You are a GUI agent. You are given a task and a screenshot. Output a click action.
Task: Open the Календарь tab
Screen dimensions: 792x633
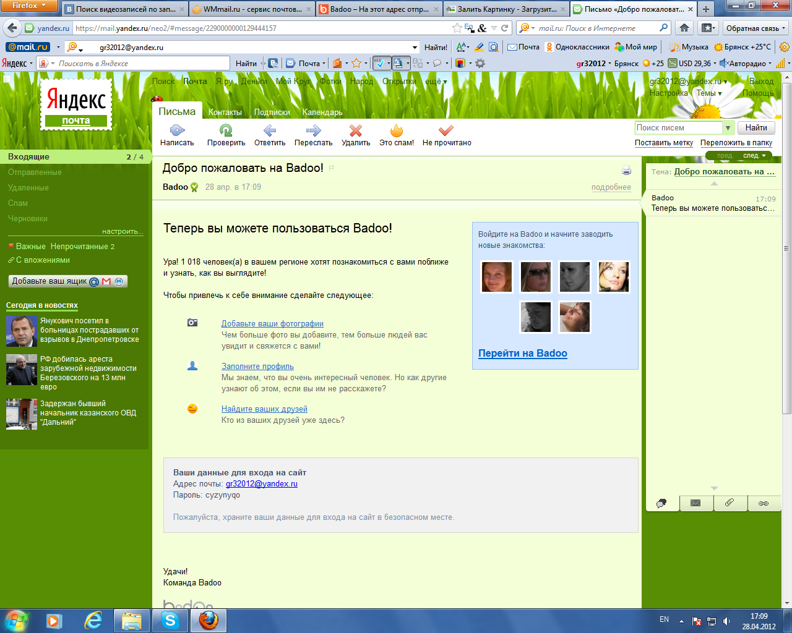pyautogui.click(x=322, y=112)
